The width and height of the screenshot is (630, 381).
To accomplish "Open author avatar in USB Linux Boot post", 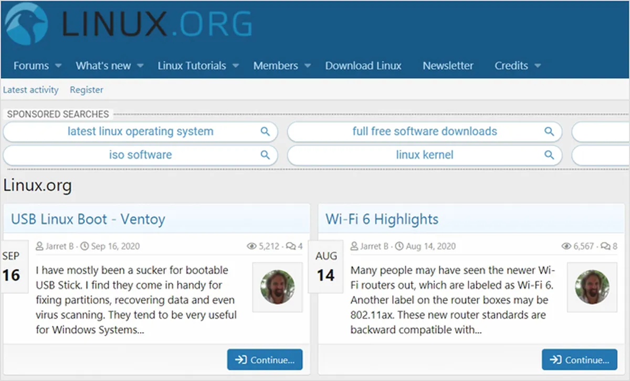I will click(277, 287).
